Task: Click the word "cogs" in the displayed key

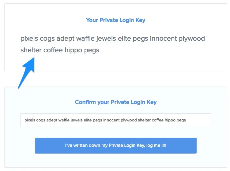Action: 47,39
